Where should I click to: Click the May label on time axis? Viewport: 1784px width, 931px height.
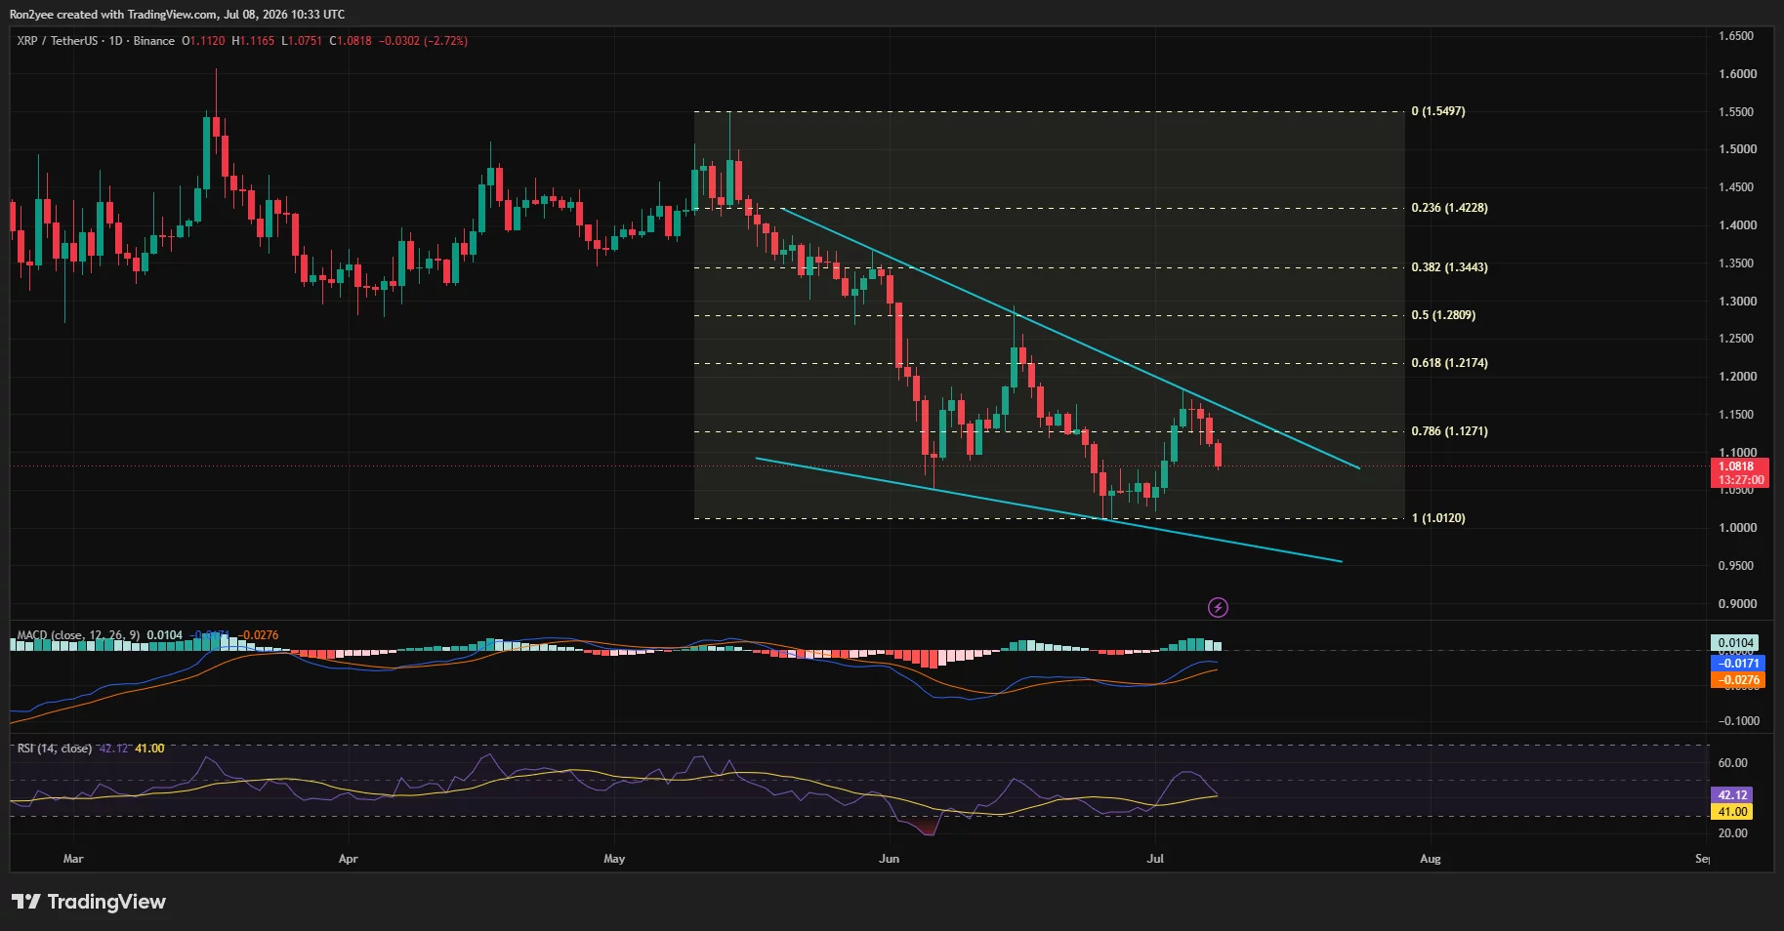pyautogui.click(x=614, y=859)
